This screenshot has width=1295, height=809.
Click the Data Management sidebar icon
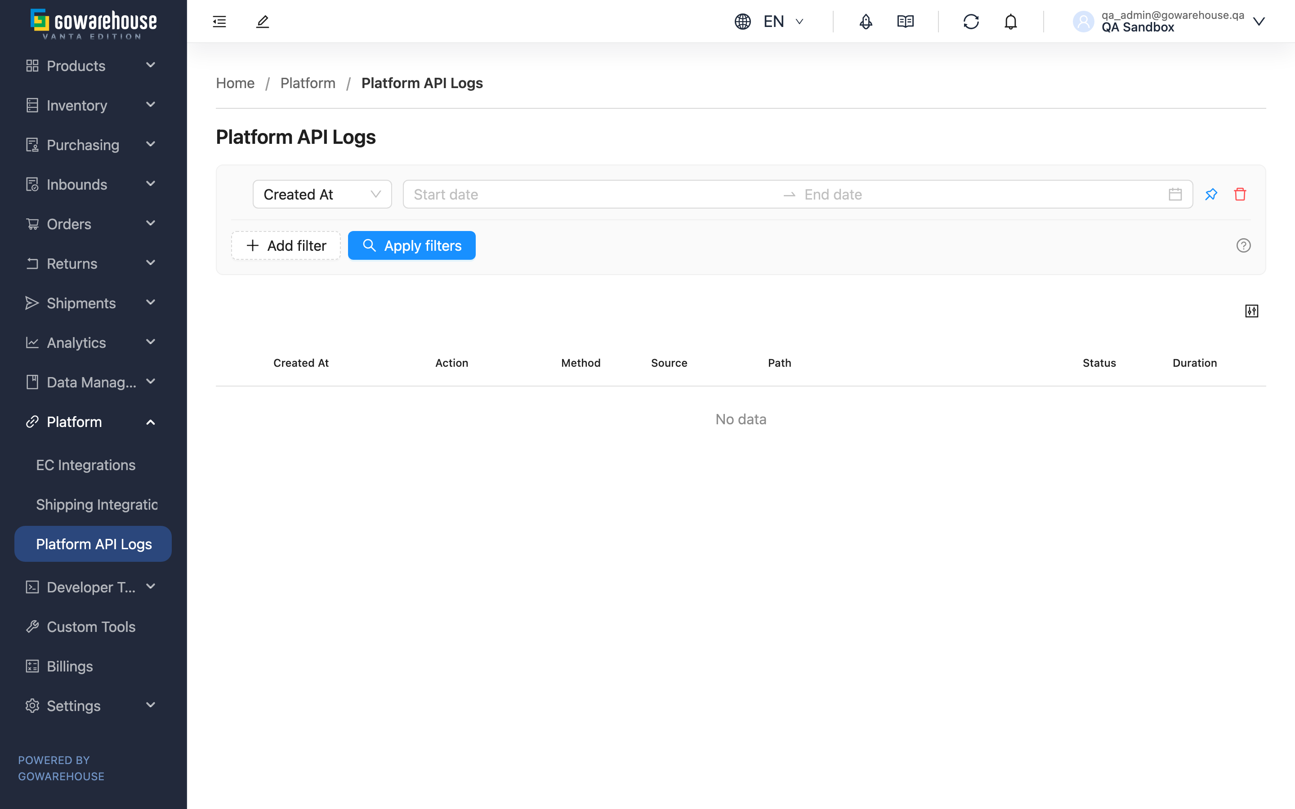[33, 382]
